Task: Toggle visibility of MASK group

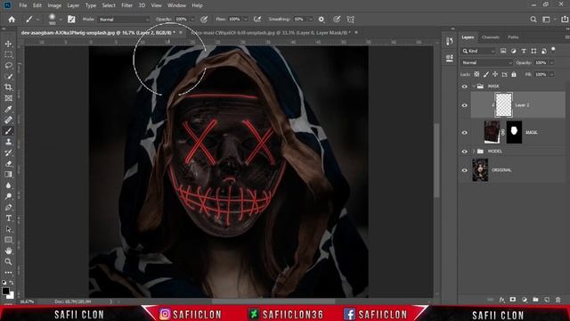Action: (465, 86)
